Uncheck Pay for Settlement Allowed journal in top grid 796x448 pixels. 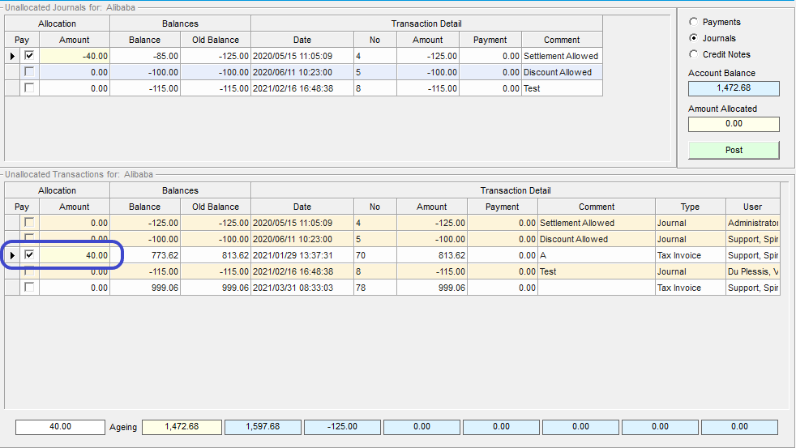click(29, 56)
